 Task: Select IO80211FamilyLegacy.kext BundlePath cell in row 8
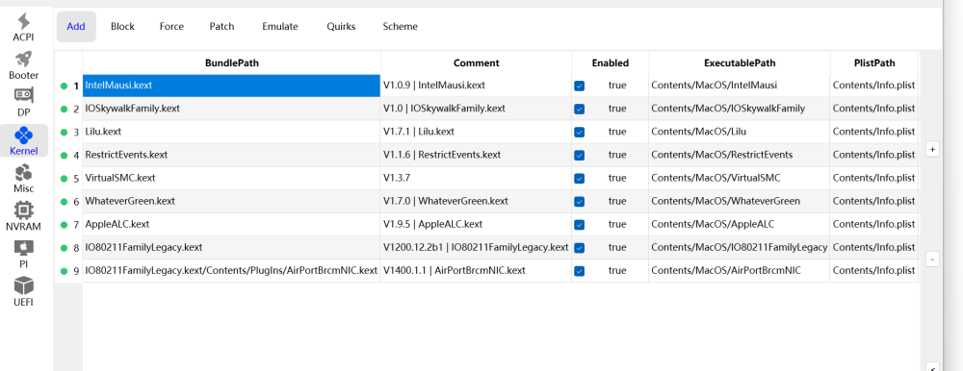tap(231, 248)
